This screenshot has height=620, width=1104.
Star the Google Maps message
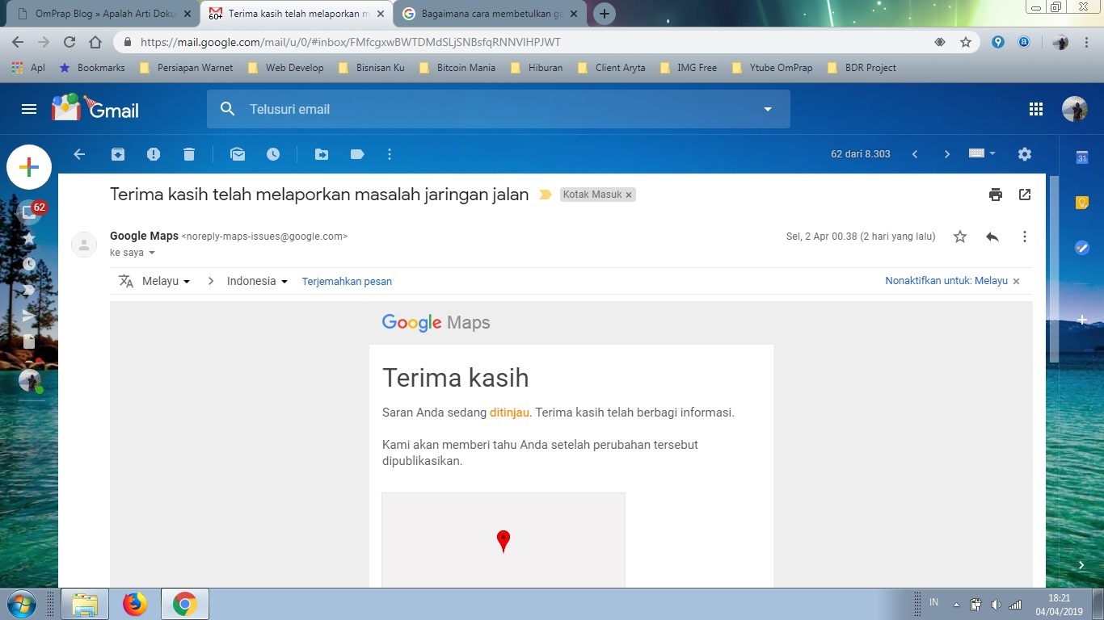click(x=960, y=237)
